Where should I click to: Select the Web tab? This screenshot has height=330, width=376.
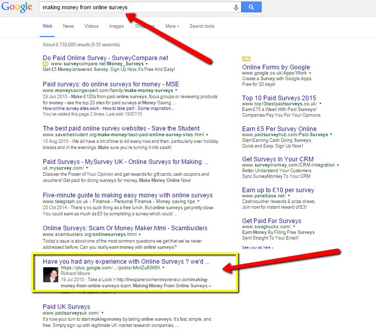click(x=47, y=26)
